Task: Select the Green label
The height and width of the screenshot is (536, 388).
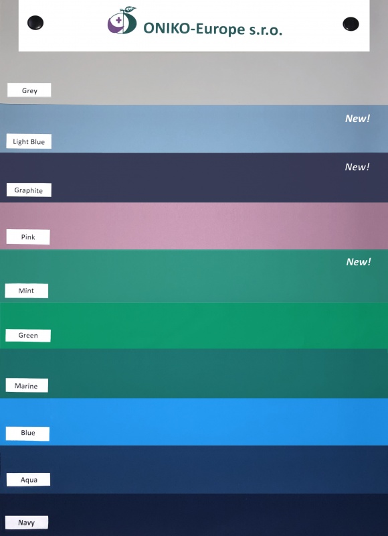Action: tap(28, 336)
